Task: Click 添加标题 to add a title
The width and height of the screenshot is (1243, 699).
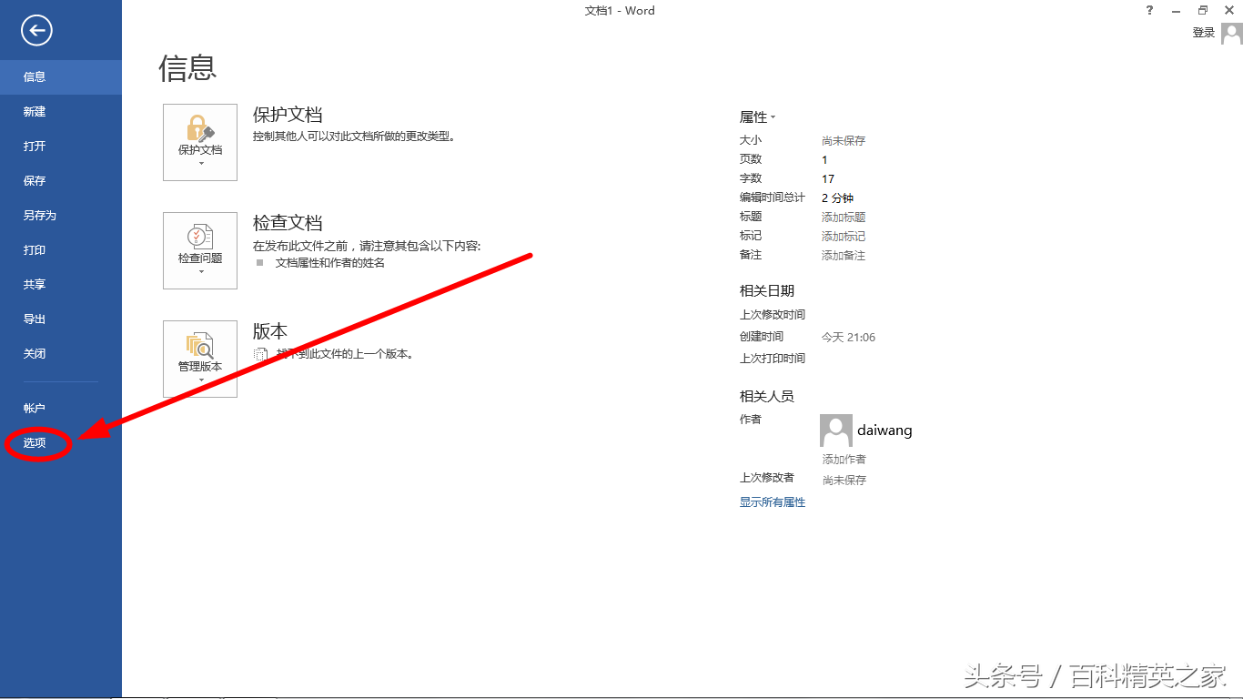Action: (844, 218)
